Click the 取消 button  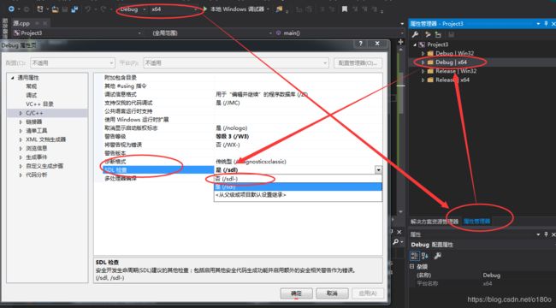point(332,293)
